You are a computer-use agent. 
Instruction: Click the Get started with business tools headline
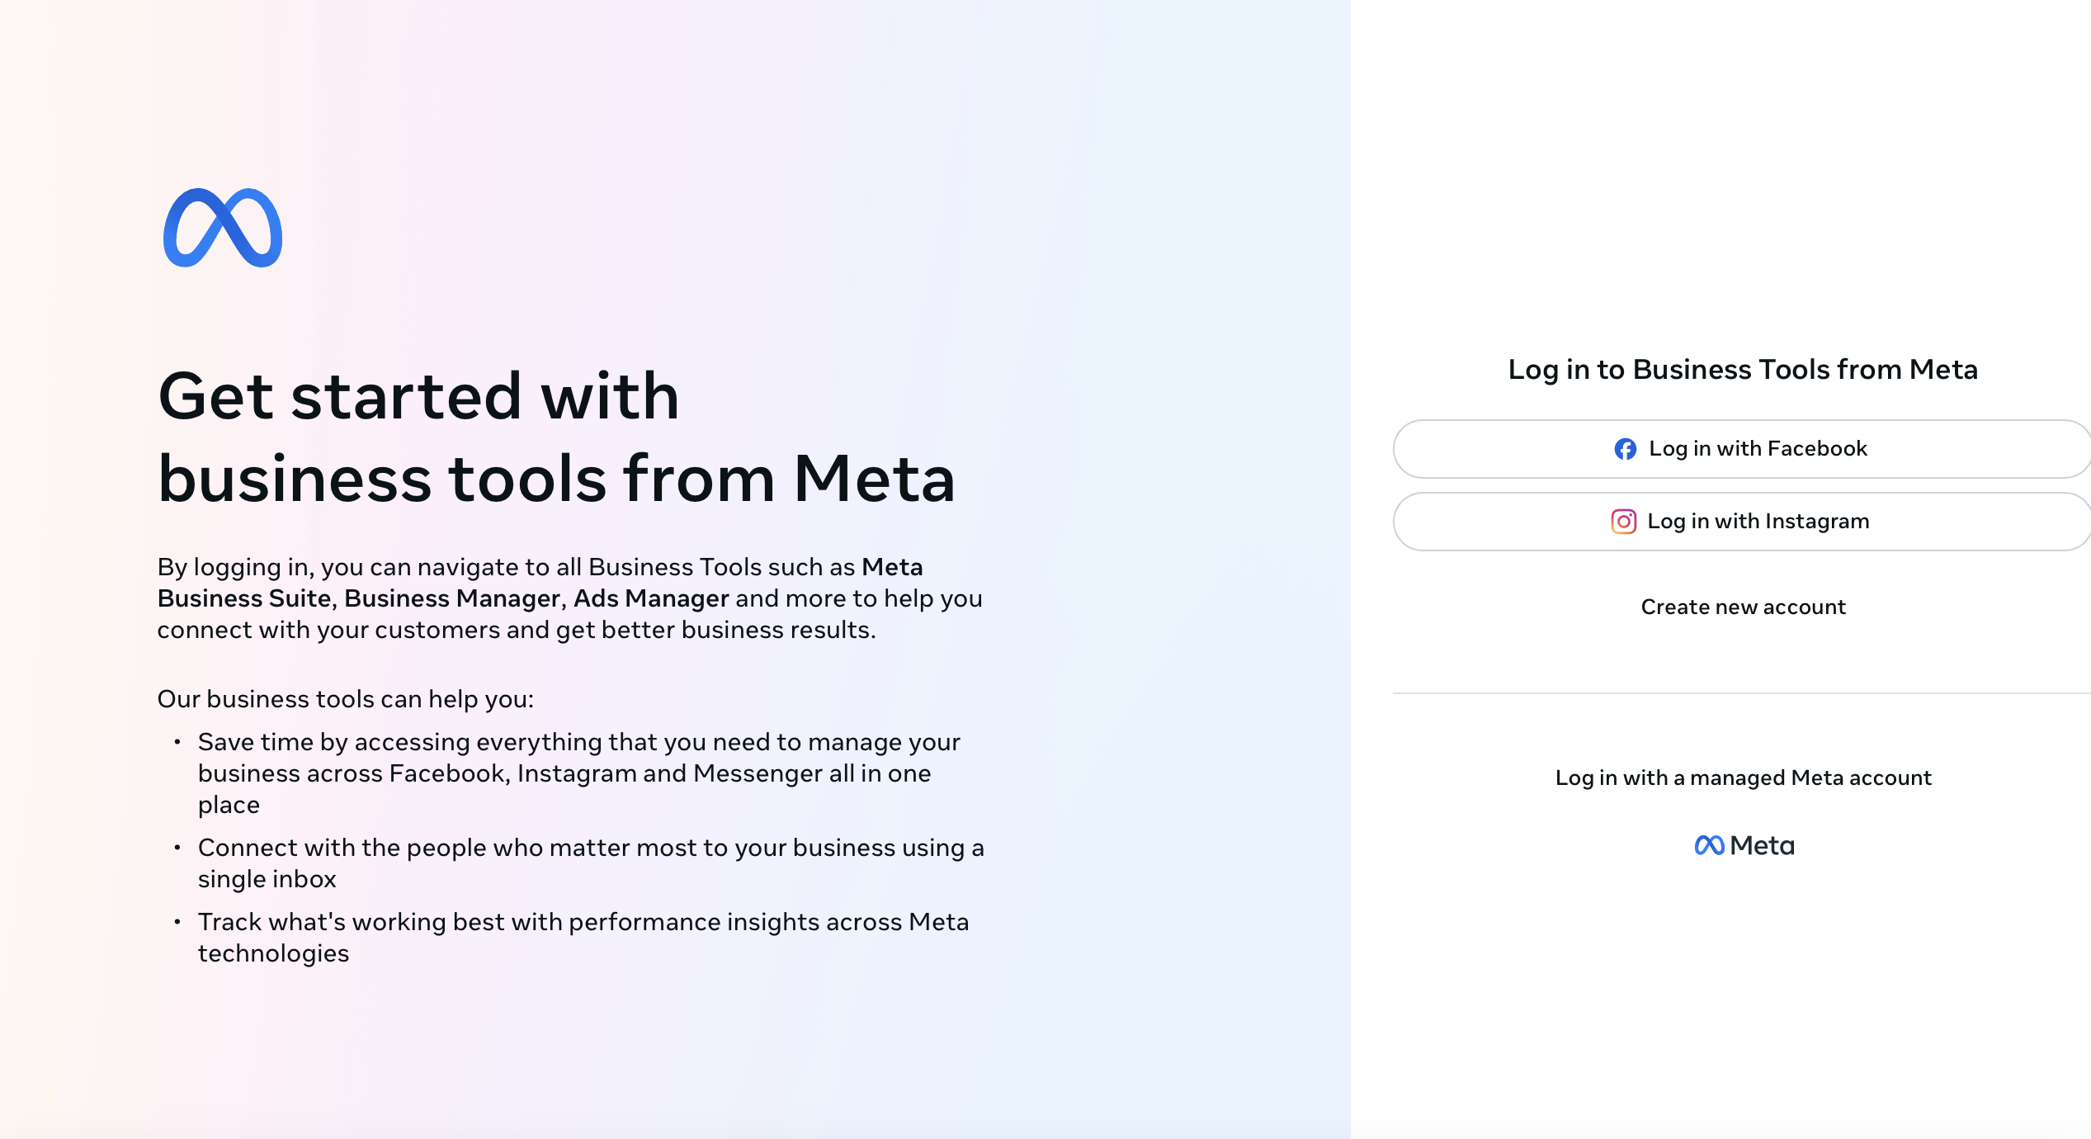pyautogui.click(x=555, y=437)
